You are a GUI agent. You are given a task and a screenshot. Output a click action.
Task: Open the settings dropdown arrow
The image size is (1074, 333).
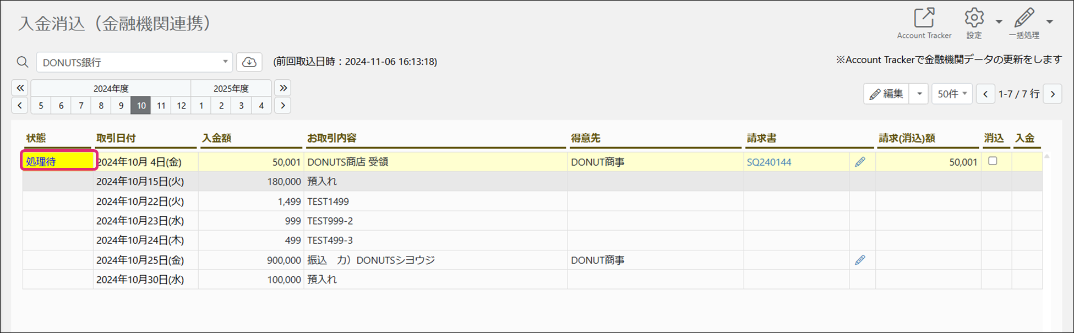coord(999,22)
